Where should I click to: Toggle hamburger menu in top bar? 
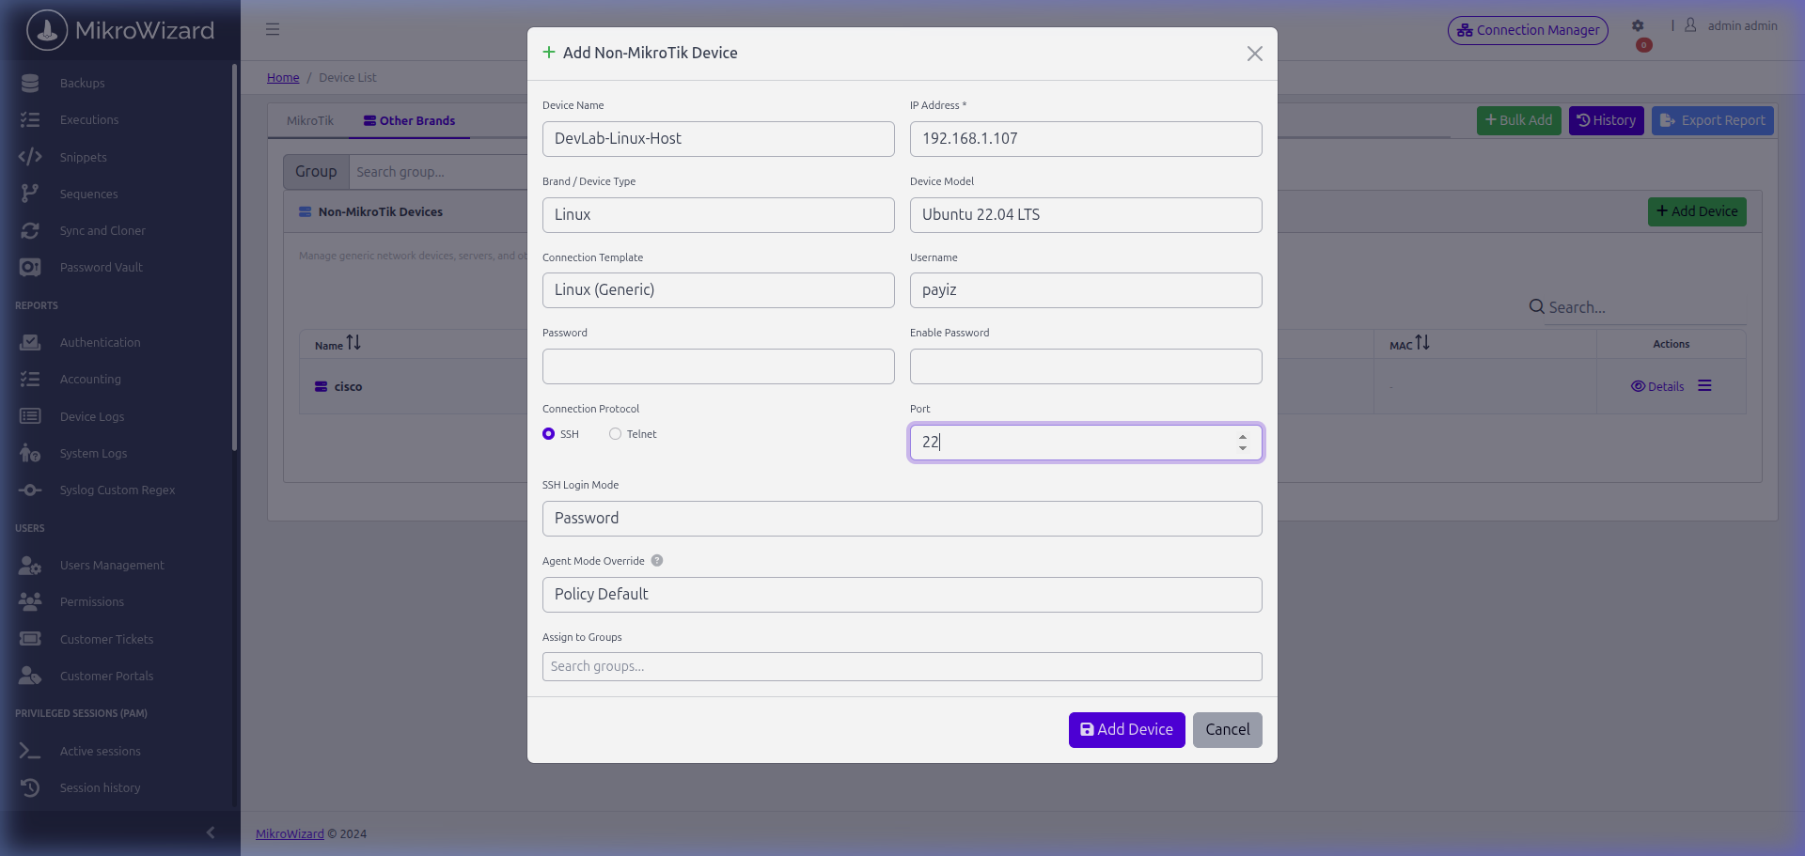point(273,29)
